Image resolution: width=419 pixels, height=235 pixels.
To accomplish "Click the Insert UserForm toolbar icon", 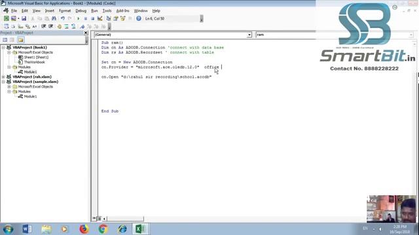I will click(x=13, y=18).
